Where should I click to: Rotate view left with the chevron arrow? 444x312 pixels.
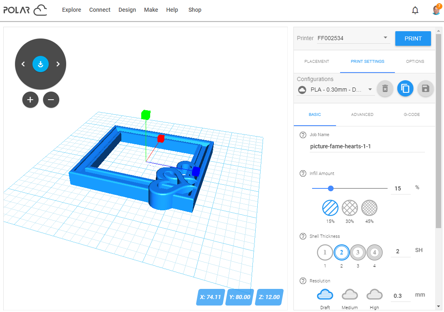coord(23,64)
